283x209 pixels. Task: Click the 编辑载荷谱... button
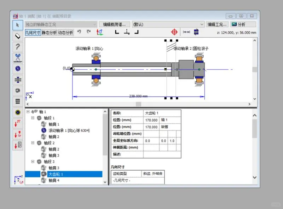click(114, 24)
